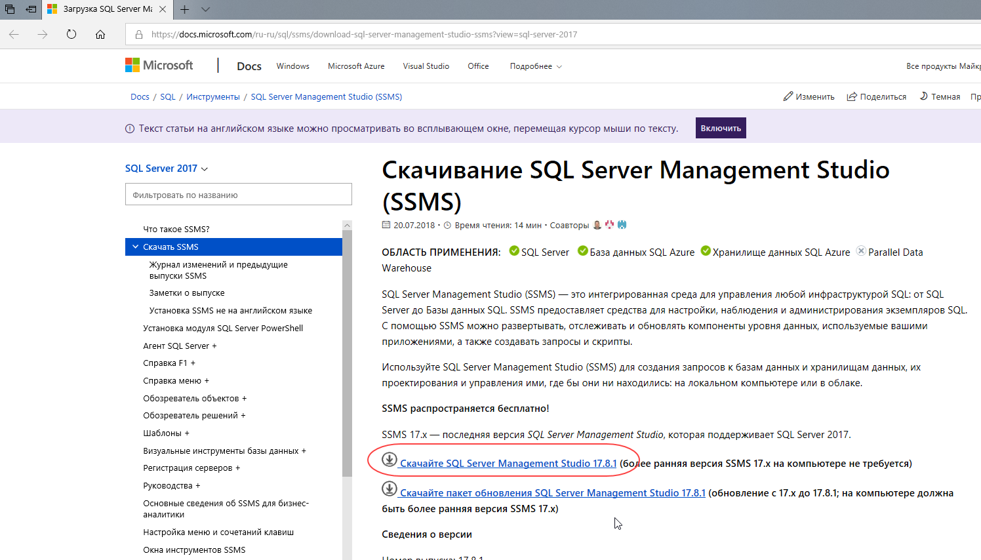The image size is (981, 560).
Task: Open 'Окна инструментов SSMS' in the sidebar
Action: pos(194,550)
